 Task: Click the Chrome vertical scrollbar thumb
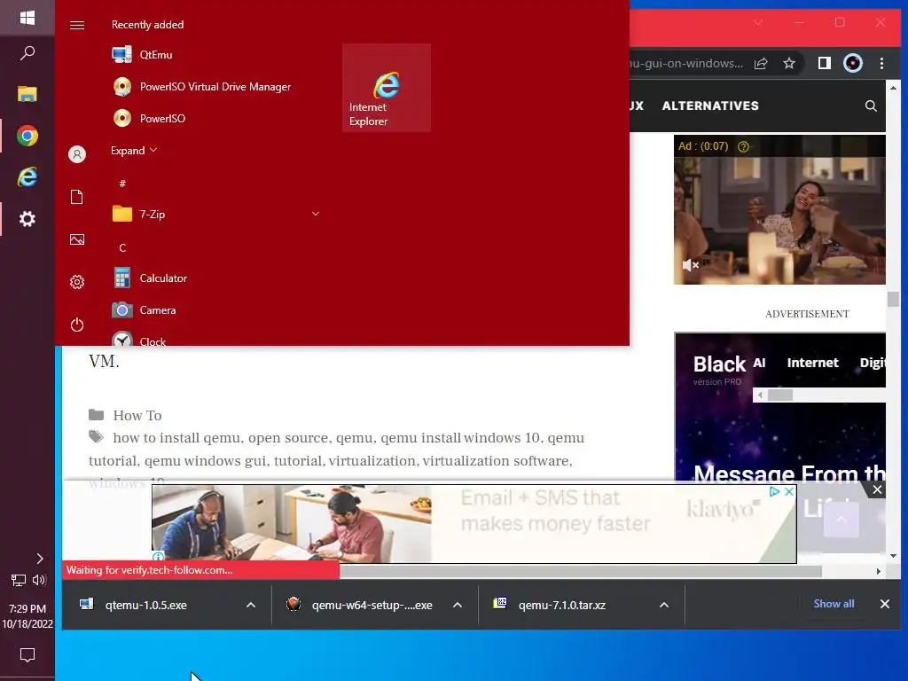(x=893, y=300)
